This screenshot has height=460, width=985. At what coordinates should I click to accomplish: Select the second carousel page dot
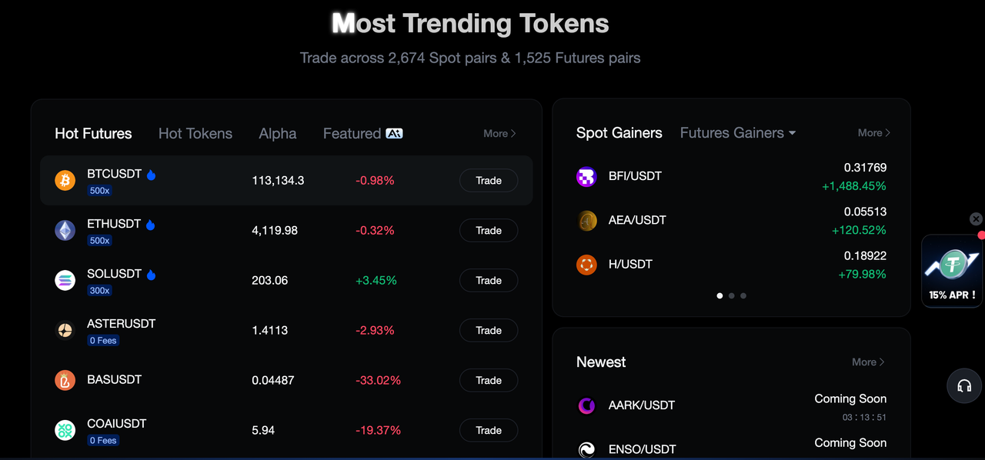click(732, 295)
